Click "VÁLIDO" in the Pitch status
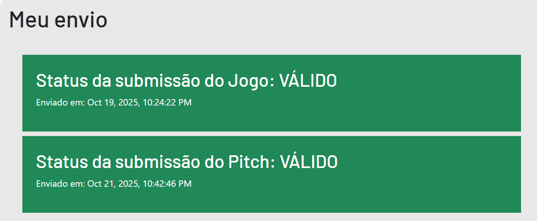The height and width of the screenshot is (221, 537). click(308, 162)
